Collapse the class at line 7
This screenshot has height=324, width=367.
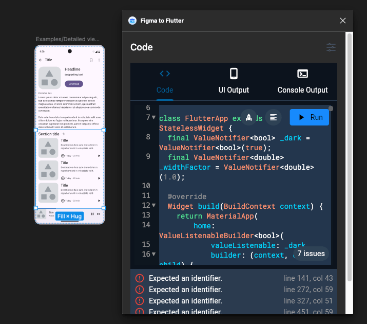[154, 117]
